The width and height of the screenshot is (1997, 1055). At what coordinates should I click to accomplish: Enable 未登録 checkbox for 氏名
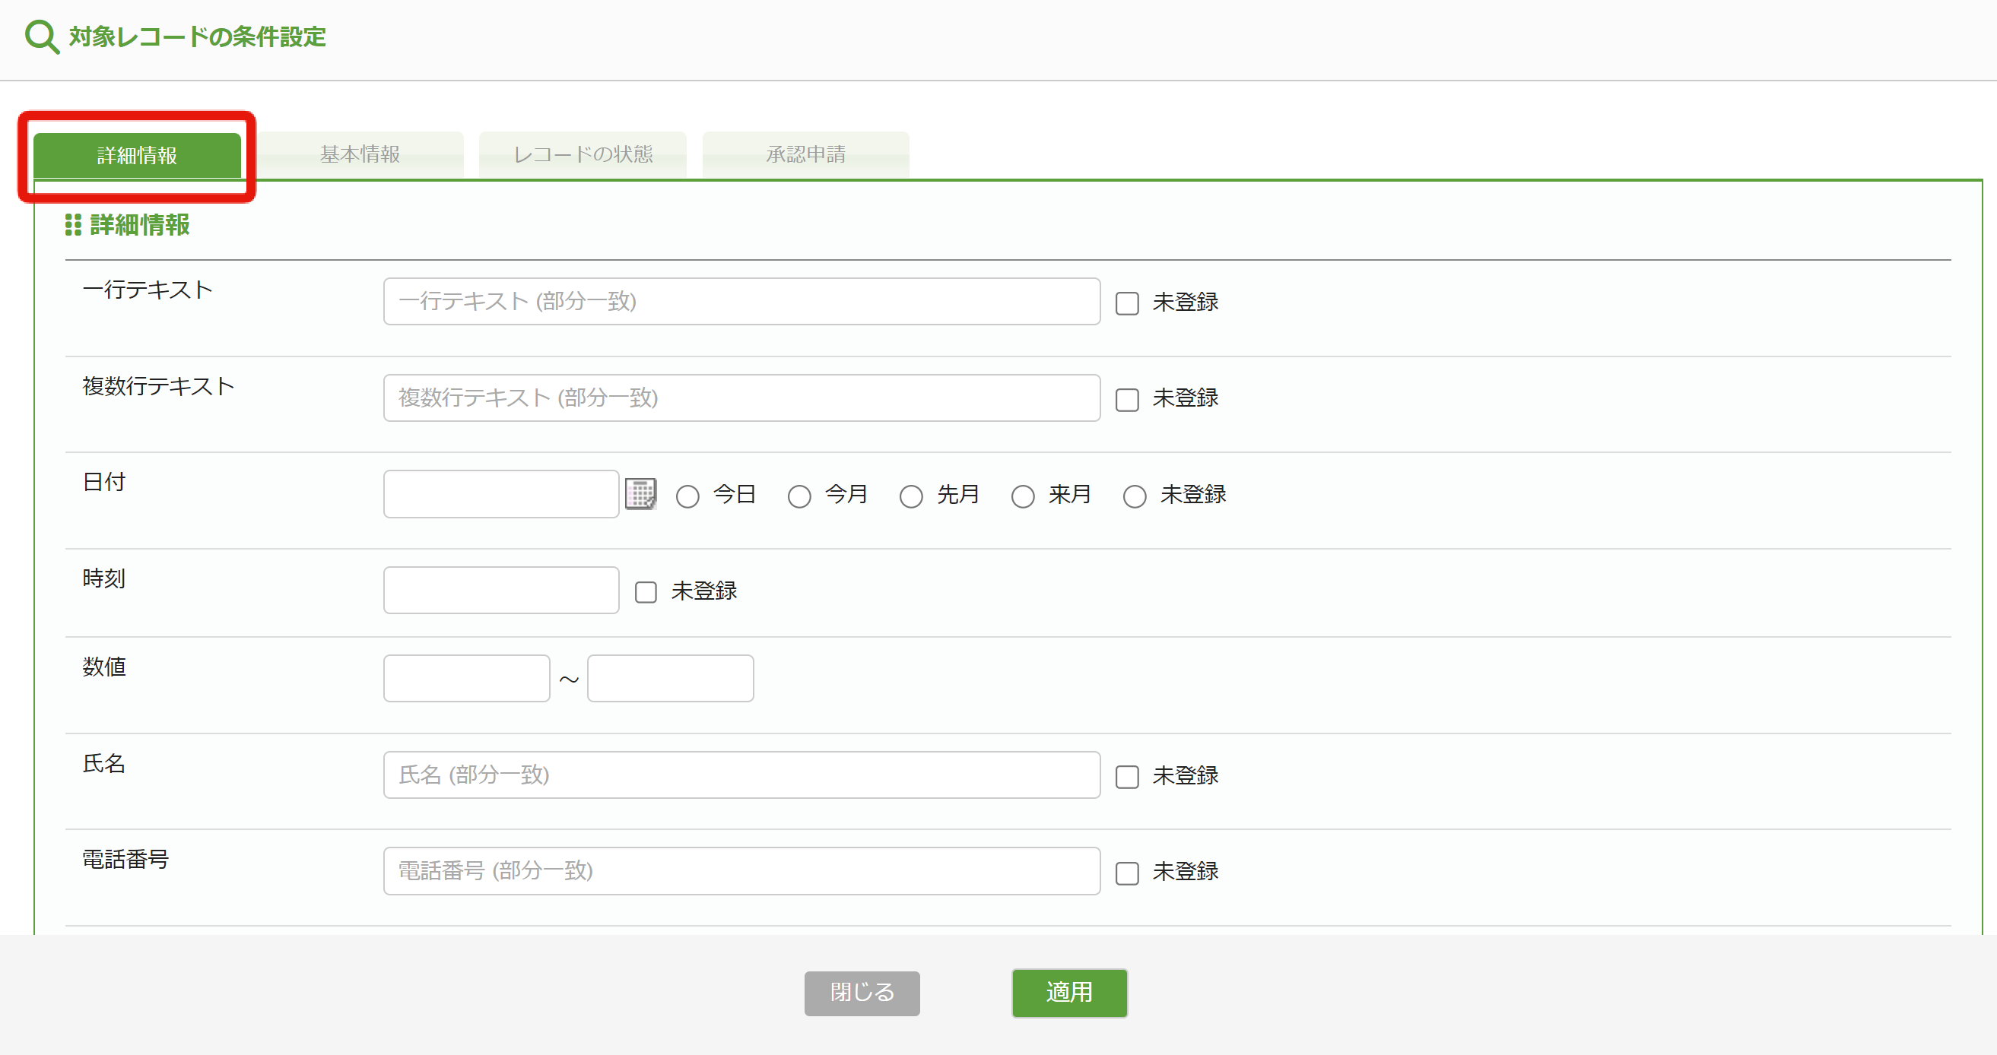tap(1126, 776)
